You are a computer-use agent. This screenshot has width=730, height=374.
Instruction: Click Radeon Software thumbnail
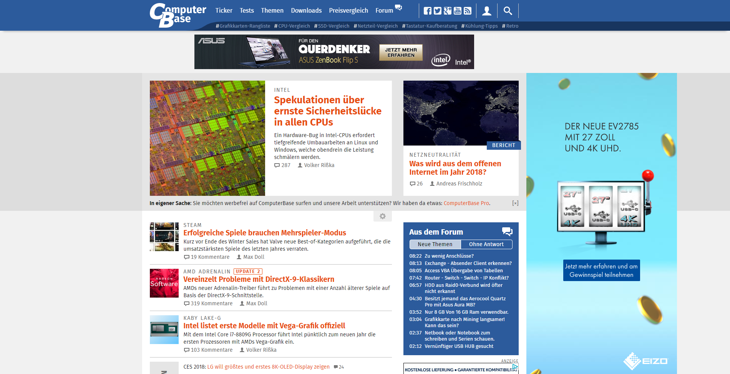pyautogui.click(x=164, y=283)
